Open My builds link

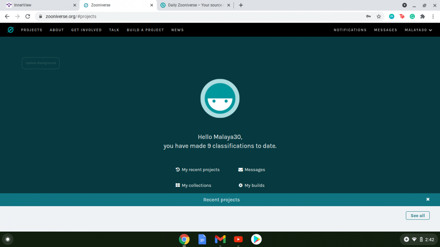point(251,185)
